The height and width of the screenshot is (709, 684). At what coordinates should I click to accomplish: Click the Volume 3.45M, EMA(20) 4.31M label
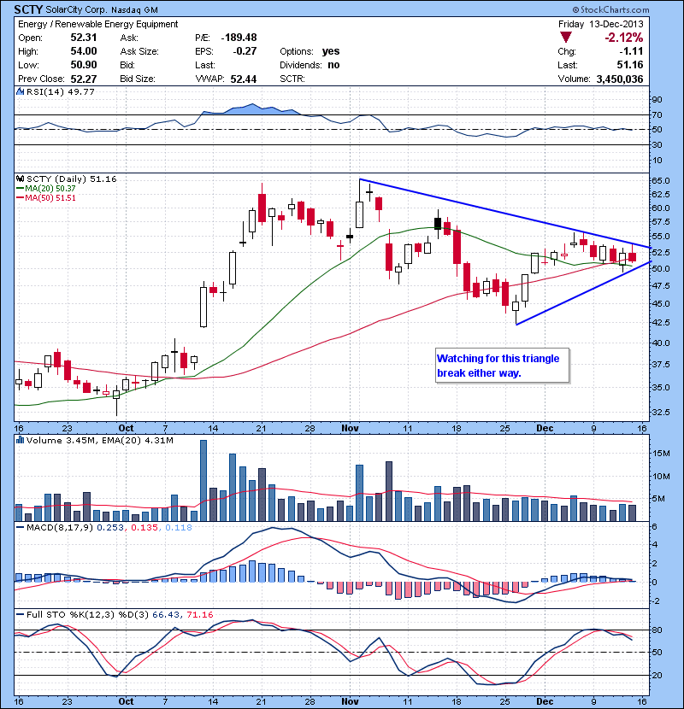(x=99, y=441)
